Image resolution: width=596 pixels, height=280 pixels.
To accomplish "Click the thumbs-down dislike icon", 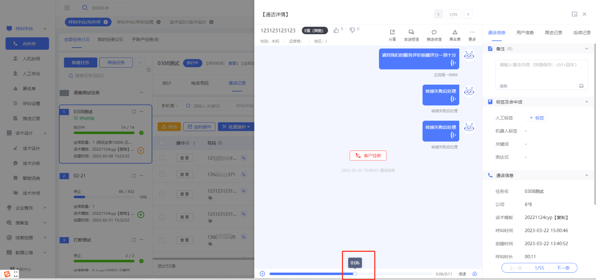I will (352, 30).
